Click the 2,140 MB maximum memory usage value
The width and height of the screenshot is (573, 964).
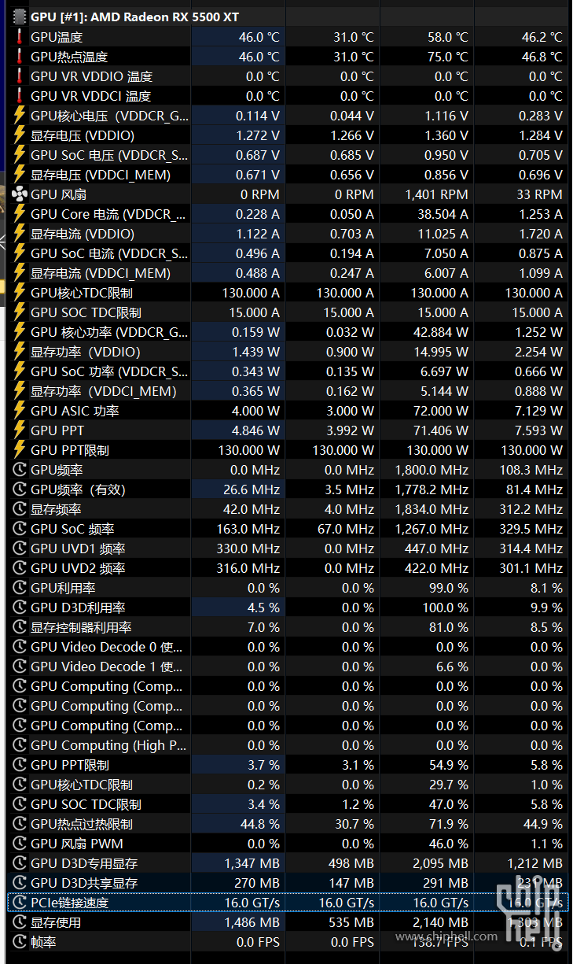[x=440, y=922]
